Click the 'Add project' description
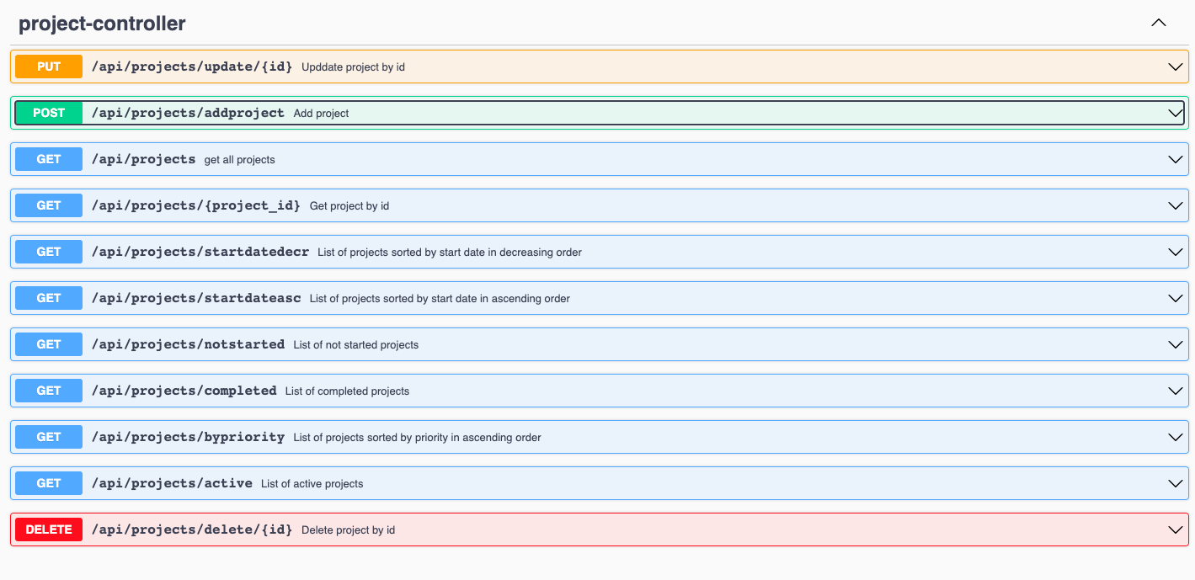 pos(321,113)
